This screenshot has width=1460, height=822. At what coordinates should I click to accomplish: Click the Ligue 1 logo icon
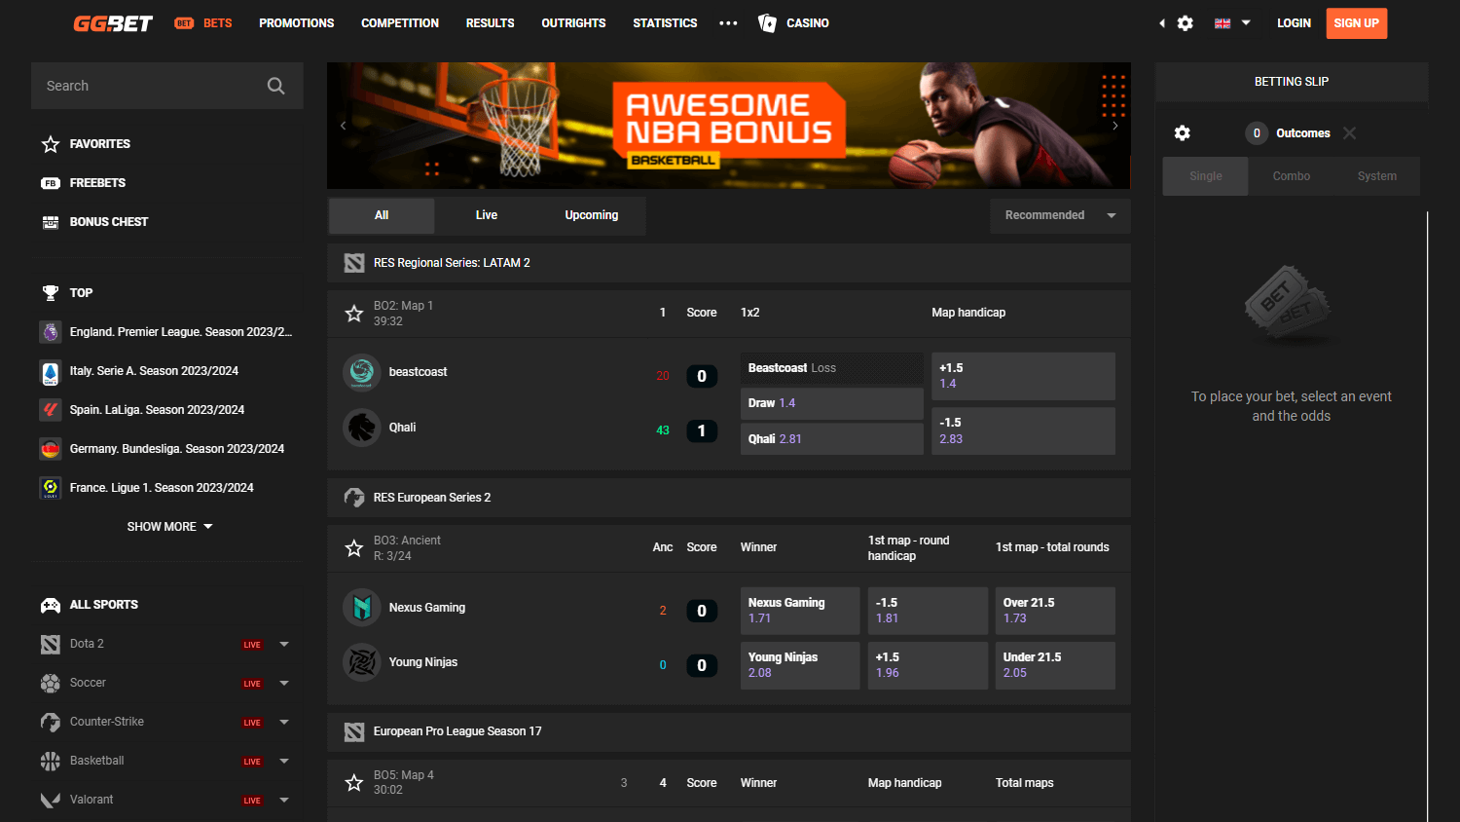(x=51, y=488)
